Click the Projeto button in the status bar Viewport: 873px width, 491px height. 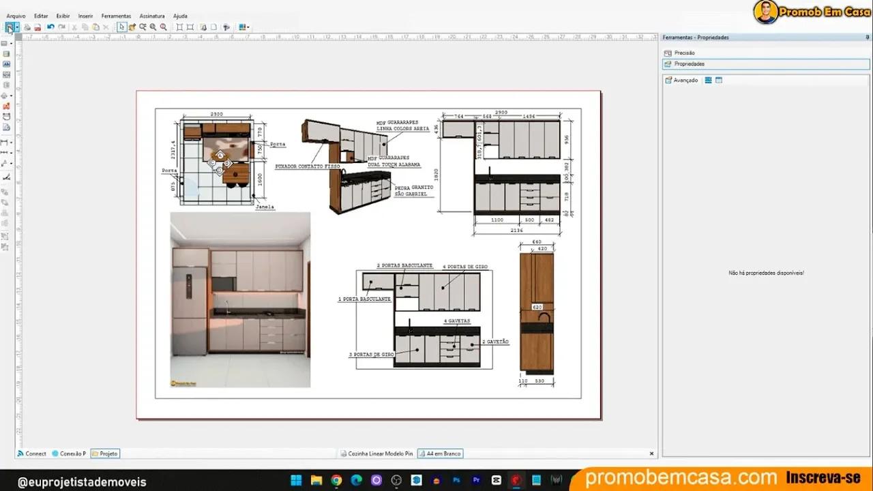tap(105, 453)
